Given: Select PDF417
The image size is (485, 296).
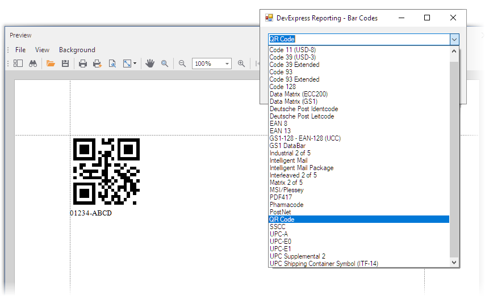Looking at the screenshot, I should click(x=359, y=197).
